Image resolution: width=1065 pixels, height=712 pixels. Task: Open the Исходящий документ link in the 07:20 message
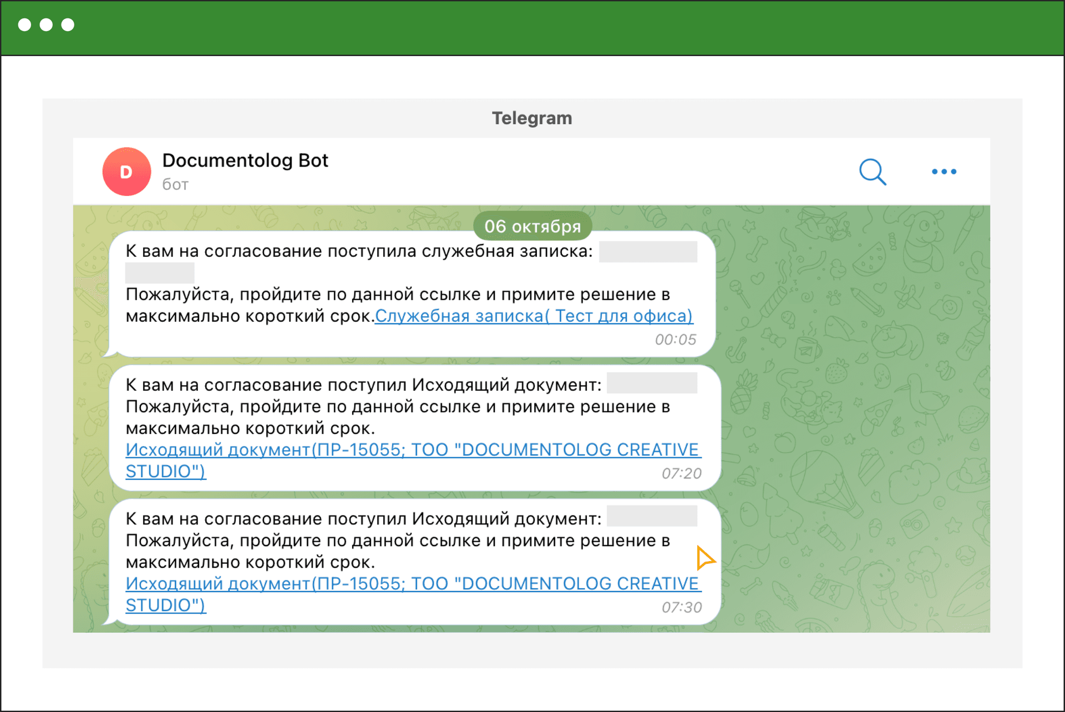pos(413,450)
